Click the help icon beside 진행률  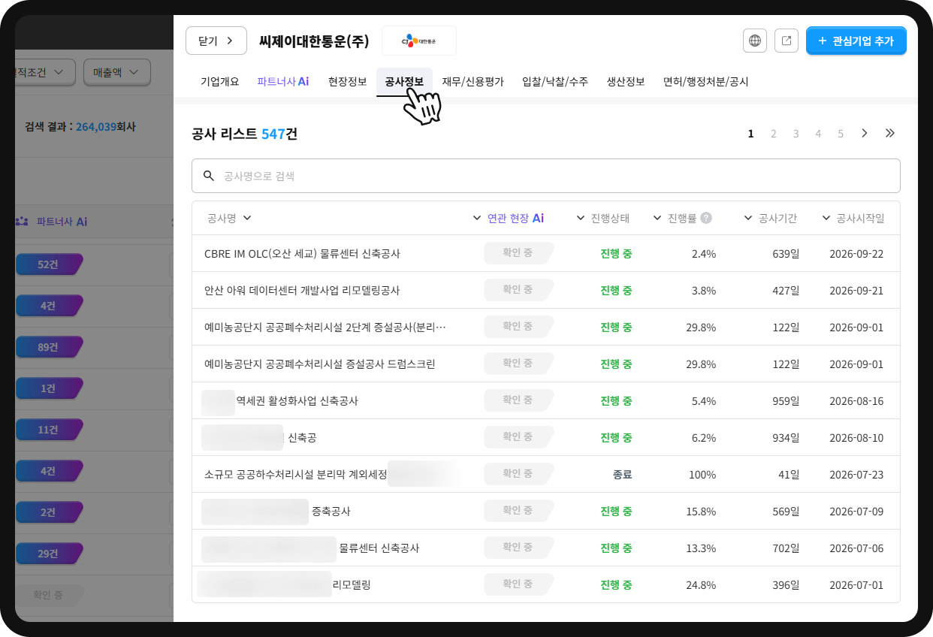(706, 218)
